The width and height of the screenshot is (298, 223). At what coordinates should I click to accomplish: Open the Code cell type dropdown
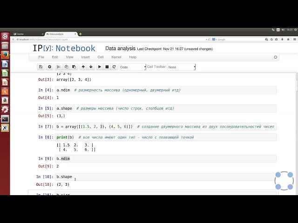[132, 67]
